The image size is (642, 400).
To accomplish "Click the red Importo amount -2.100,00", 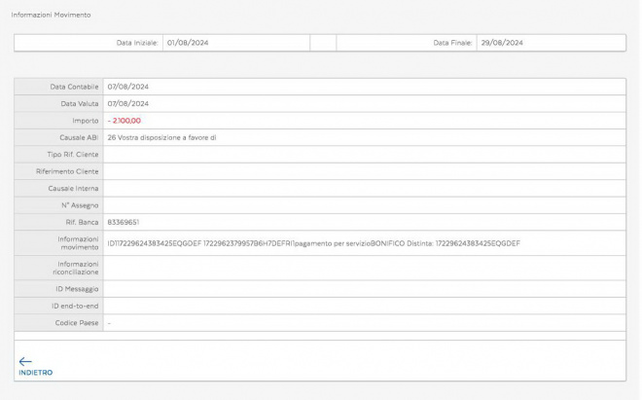I will click(x=125, y=121).
